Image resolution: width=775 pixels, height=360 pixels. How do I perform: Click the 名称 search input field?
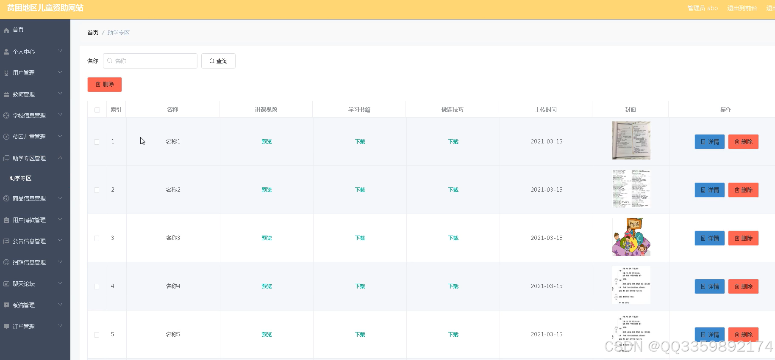(x=150, y=61)
